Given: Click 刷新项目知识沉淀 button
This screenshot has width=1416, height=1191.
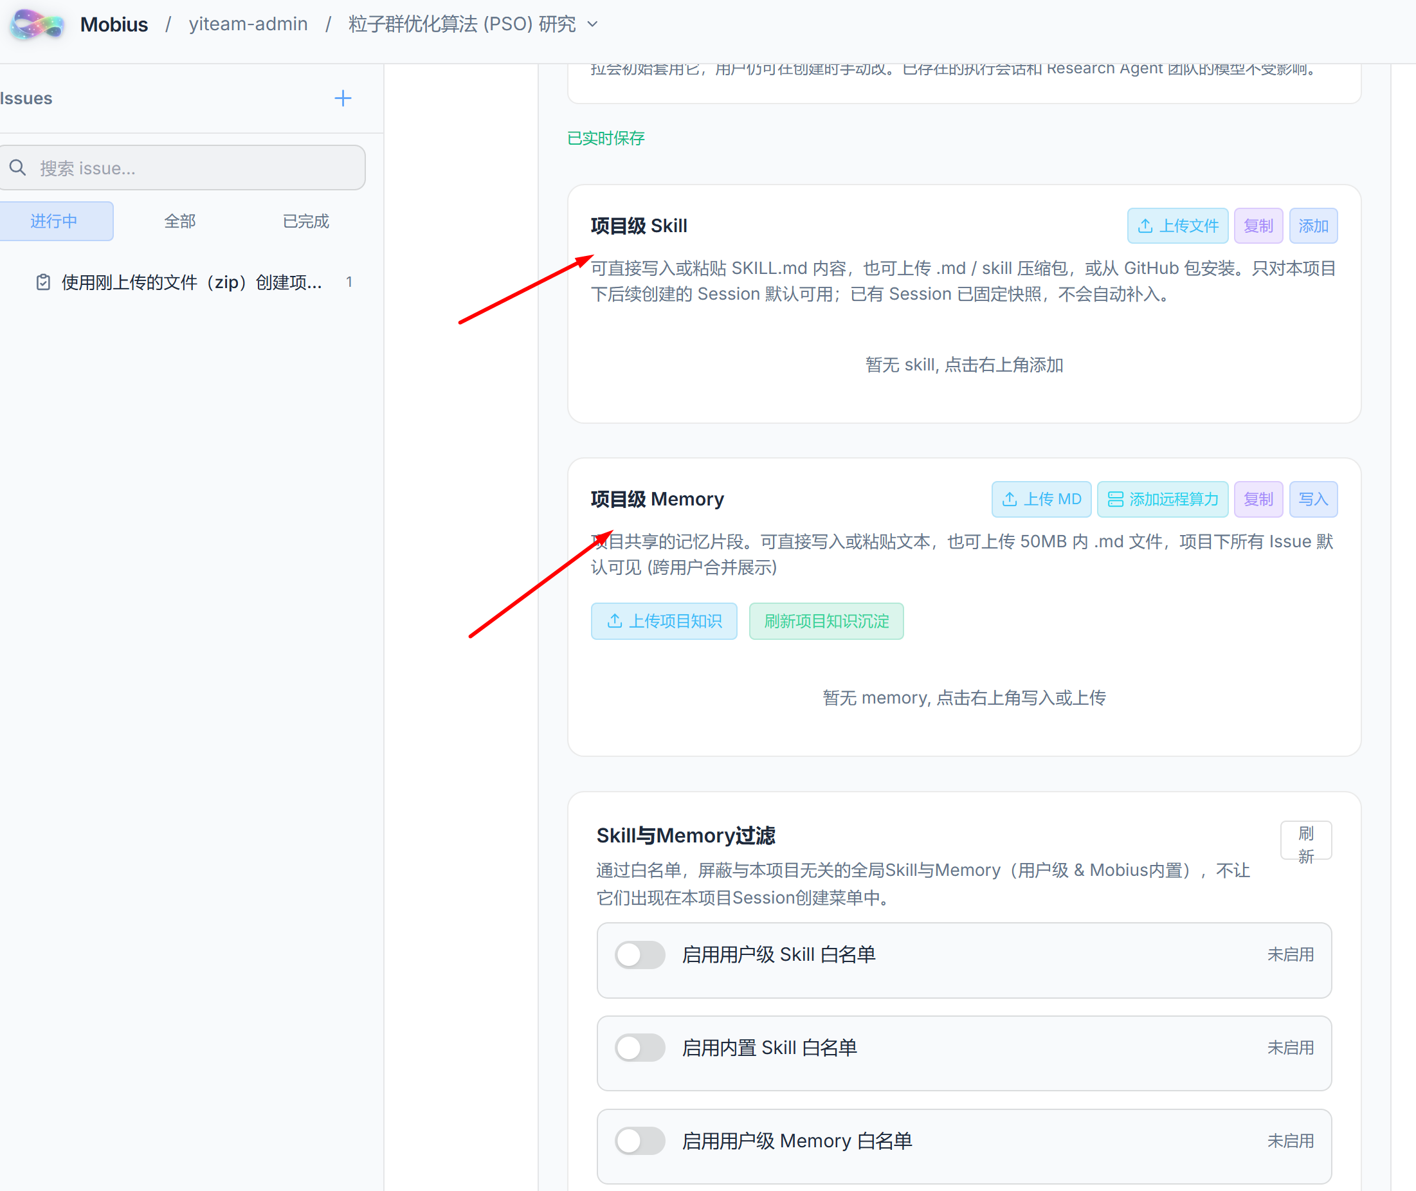Looking at the screenshot, I should (x=826, y=621).
